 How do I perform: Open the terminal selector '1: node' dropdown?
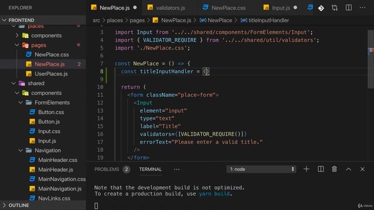coord(261,169)
